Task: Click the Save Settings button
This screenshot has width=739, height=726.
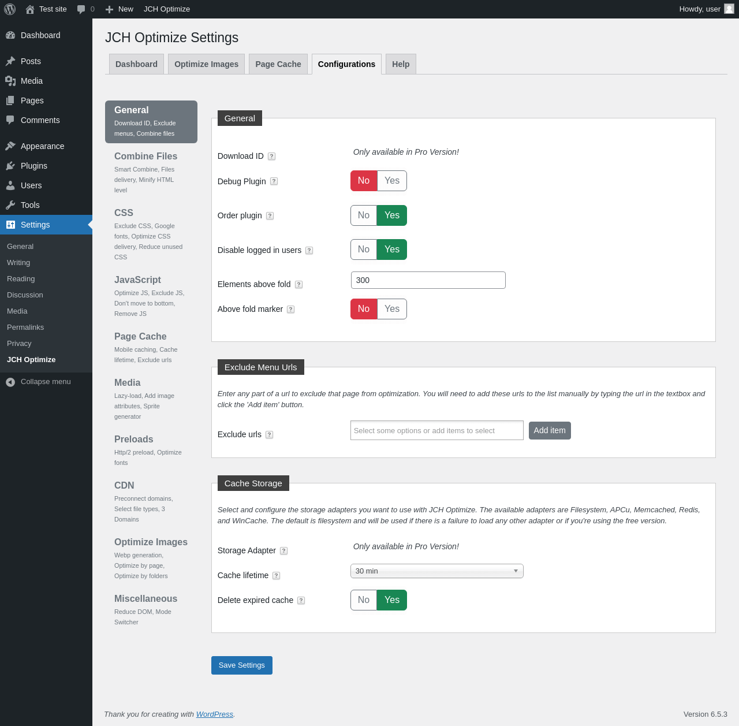Action: tap(242, 665)
